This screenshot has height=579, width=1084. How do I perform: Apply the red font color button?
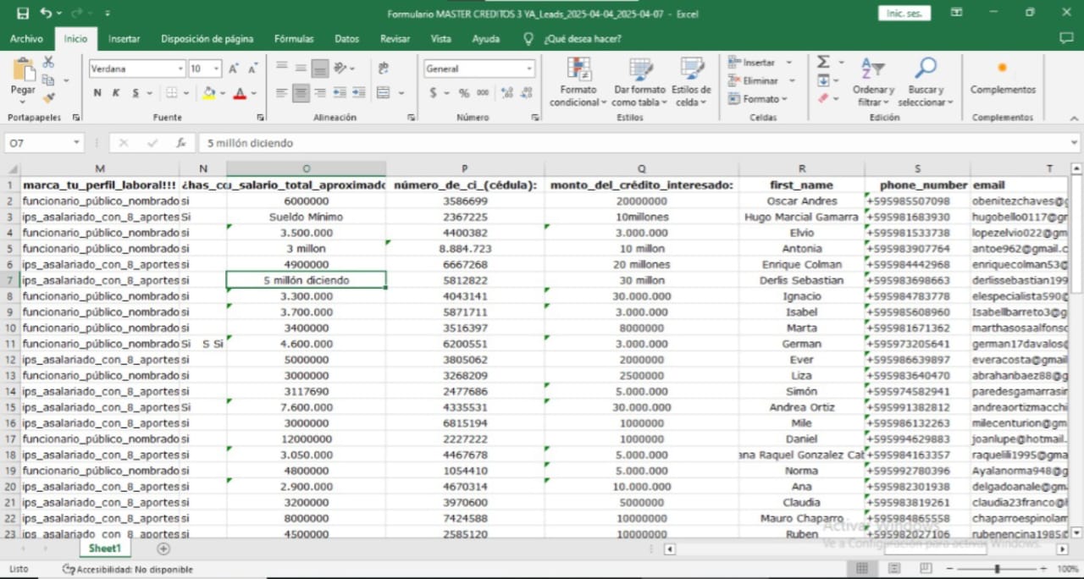click(240, 93)
